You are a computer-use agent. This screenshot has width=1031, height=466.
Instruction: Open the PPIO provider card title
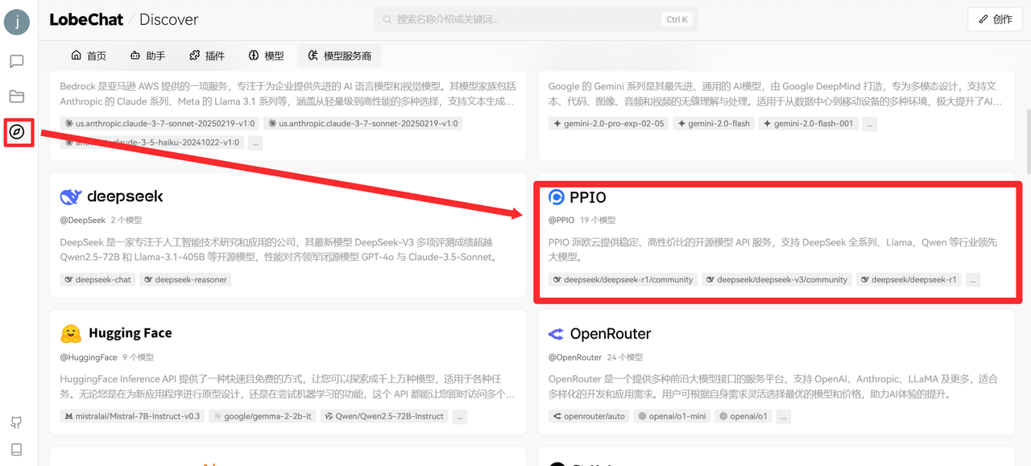588,197
